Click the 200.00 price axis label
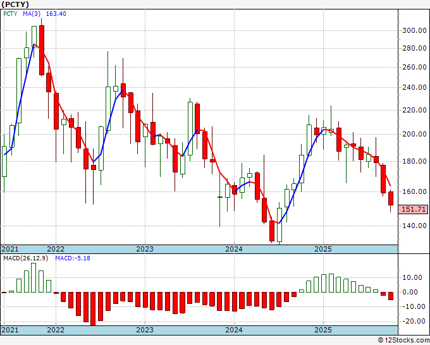 click(x=414, y=135)
